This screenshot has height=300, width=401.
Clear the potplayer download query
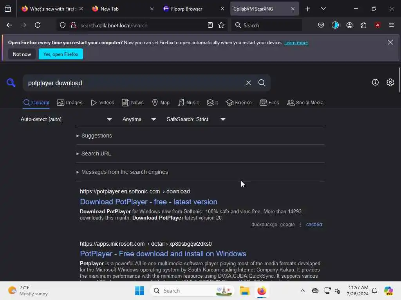coord(248,83)
